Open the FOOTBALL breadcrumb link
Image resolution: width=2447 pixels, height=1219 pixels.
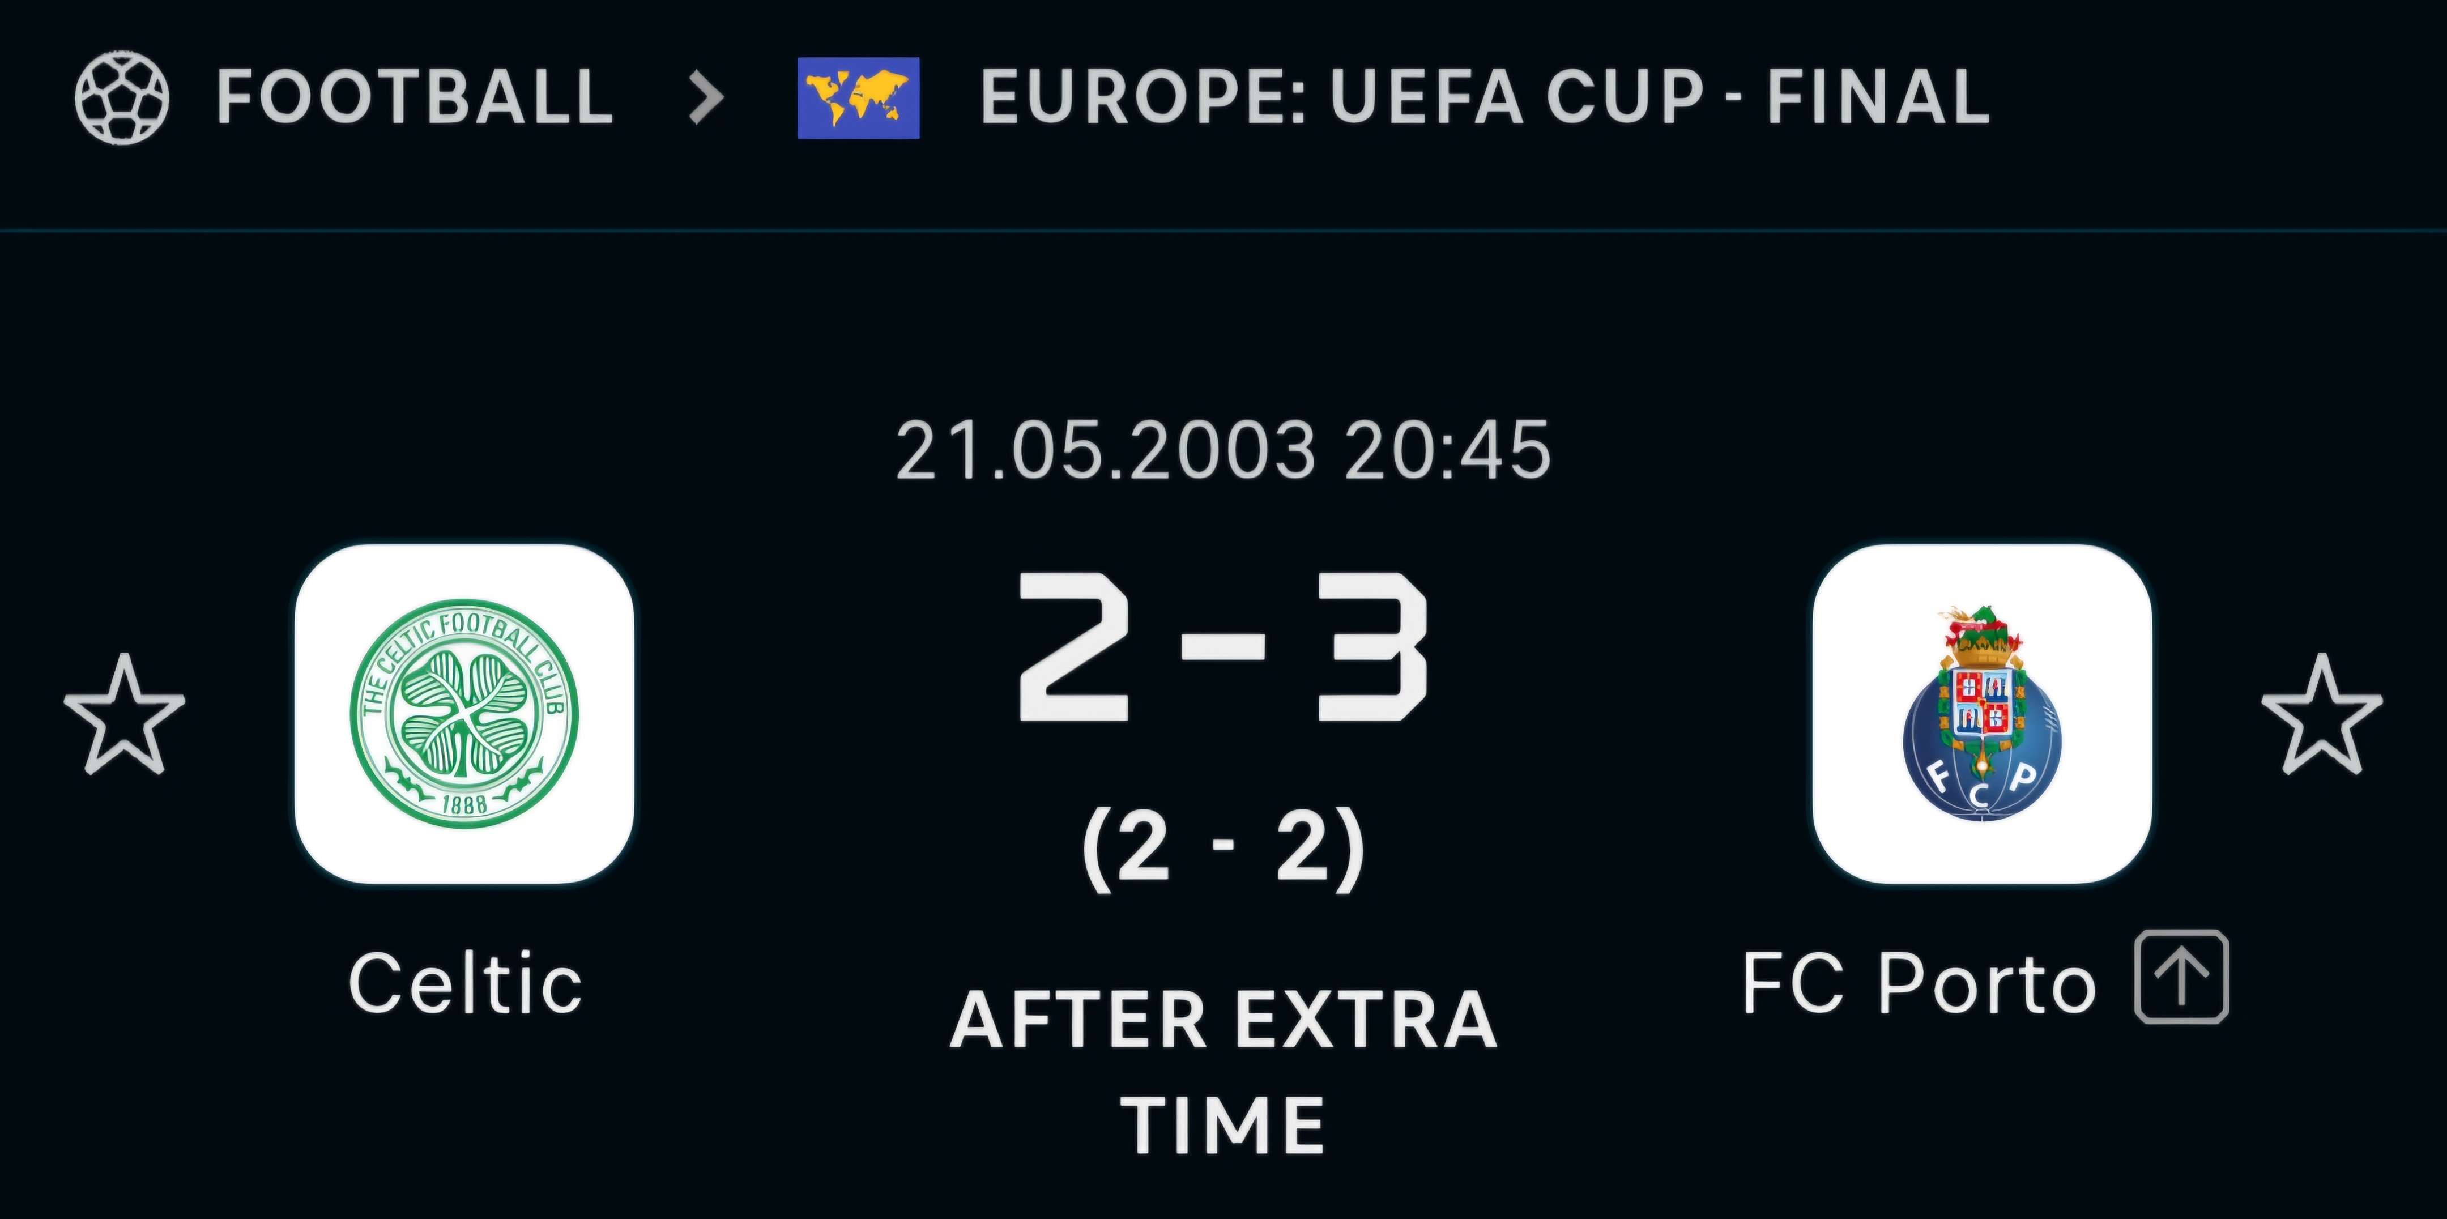pos(414,98)
